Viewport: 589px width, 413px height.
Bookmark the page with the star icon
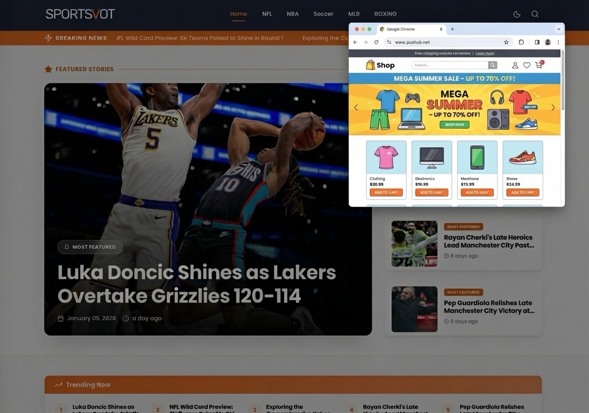tap(506, 42)
